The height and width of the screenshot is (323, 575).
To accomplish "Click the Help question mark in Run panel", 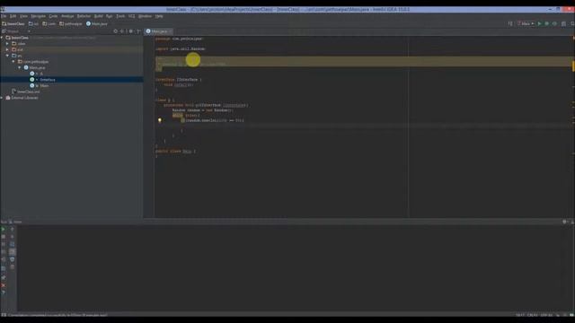I will click(x=4, y=293).
